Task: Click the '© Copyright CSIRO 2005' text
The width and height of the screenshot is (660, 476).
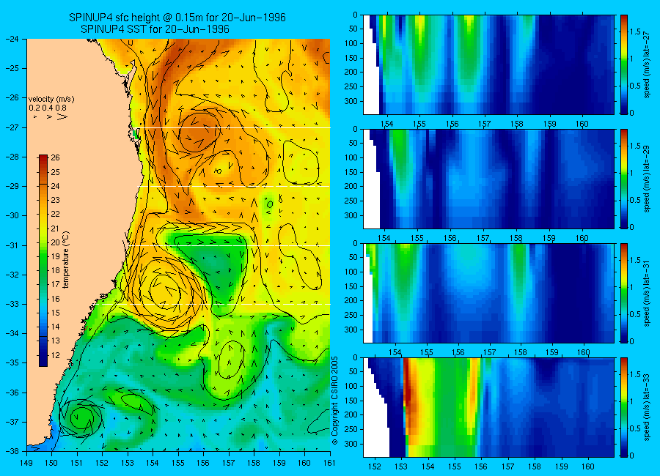Action: [335, 401]
